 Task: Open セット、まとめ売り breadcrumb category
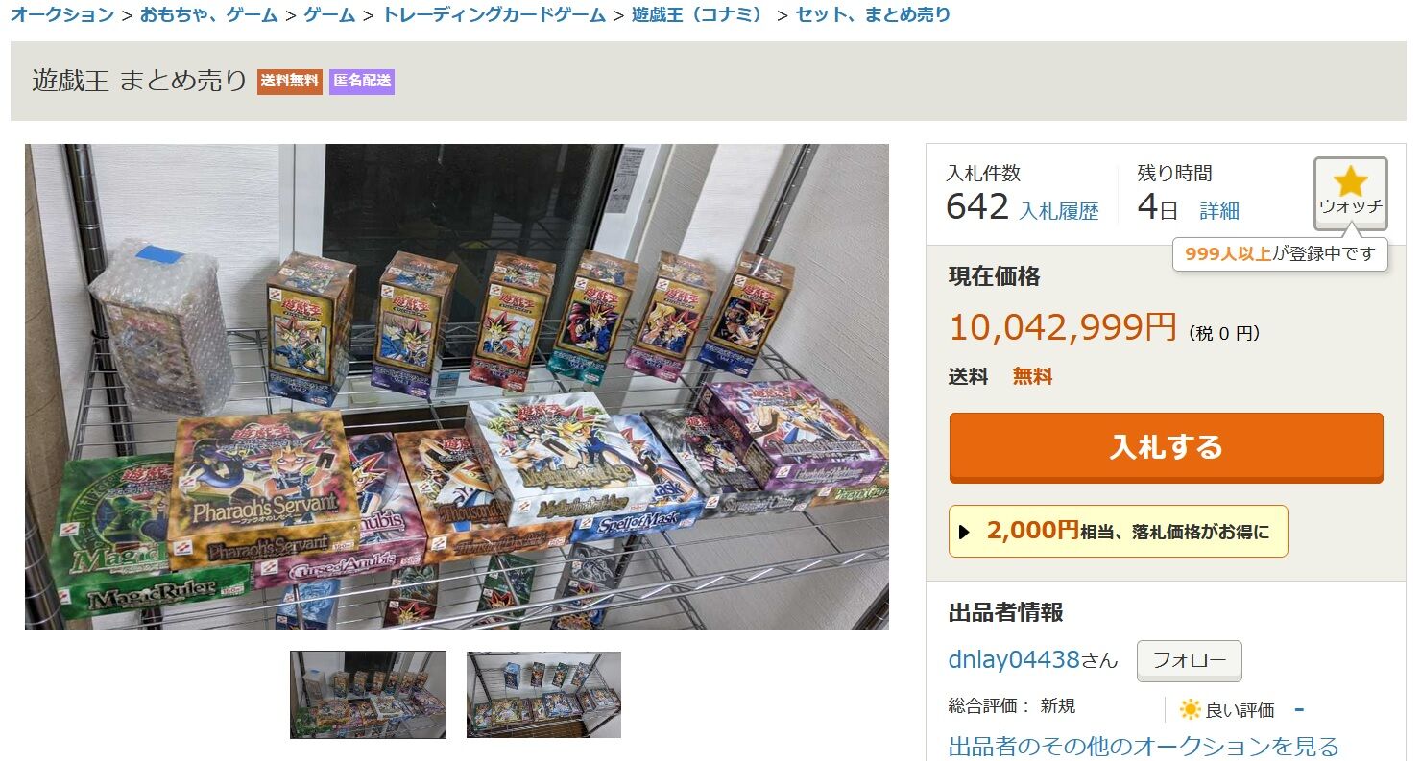click(x=873, y=14)
